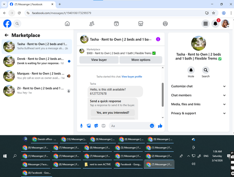This screenshot has width=234, height=177.
Task: Open the volume speaker tray icon
Action: [x=193, y=164]
